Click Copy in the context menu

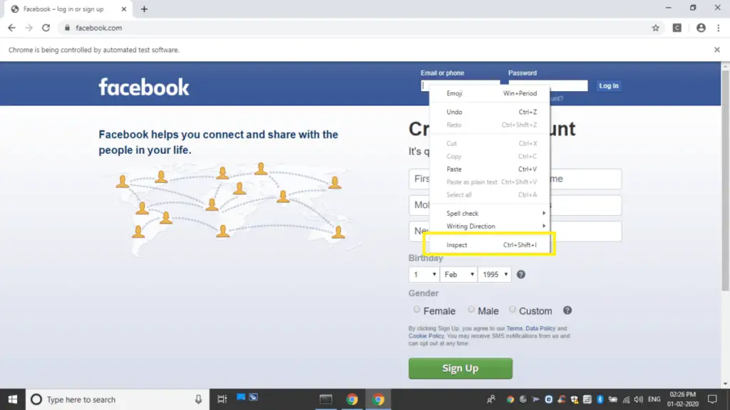tap(490, 157)
